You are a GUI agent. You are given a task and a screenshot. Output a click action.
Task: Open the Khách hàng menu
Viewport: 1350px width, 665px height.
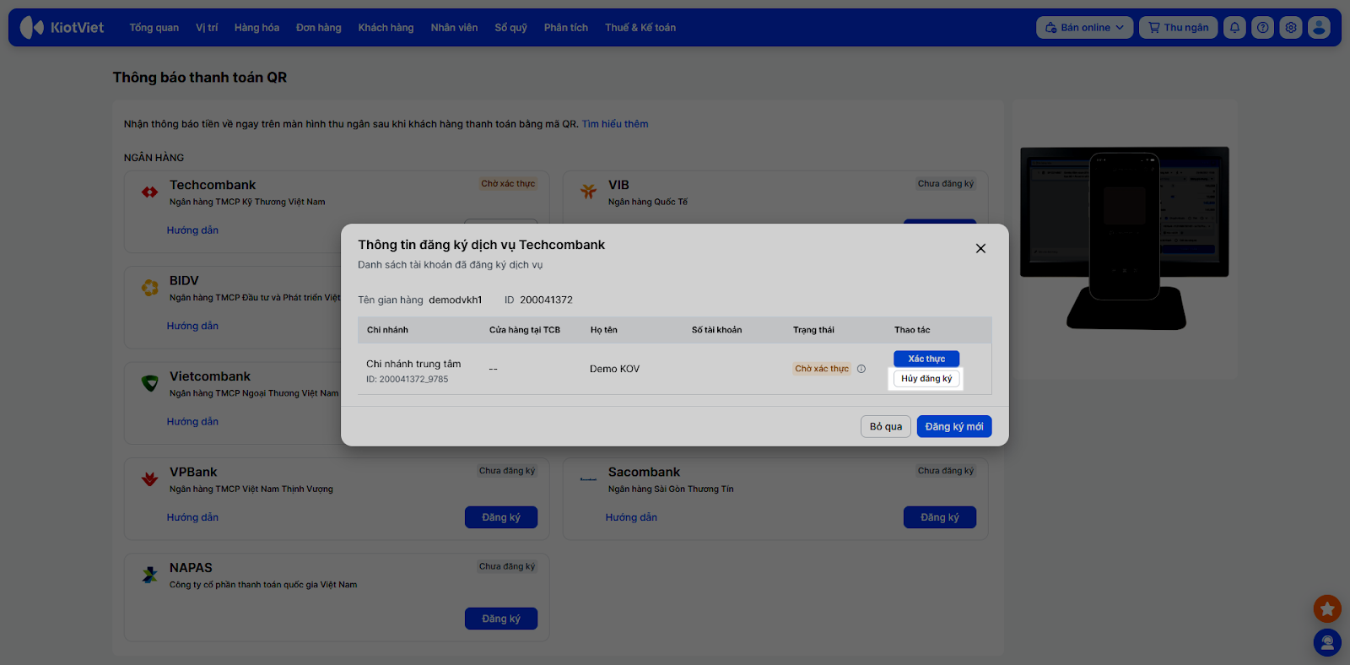pos(386,28)
